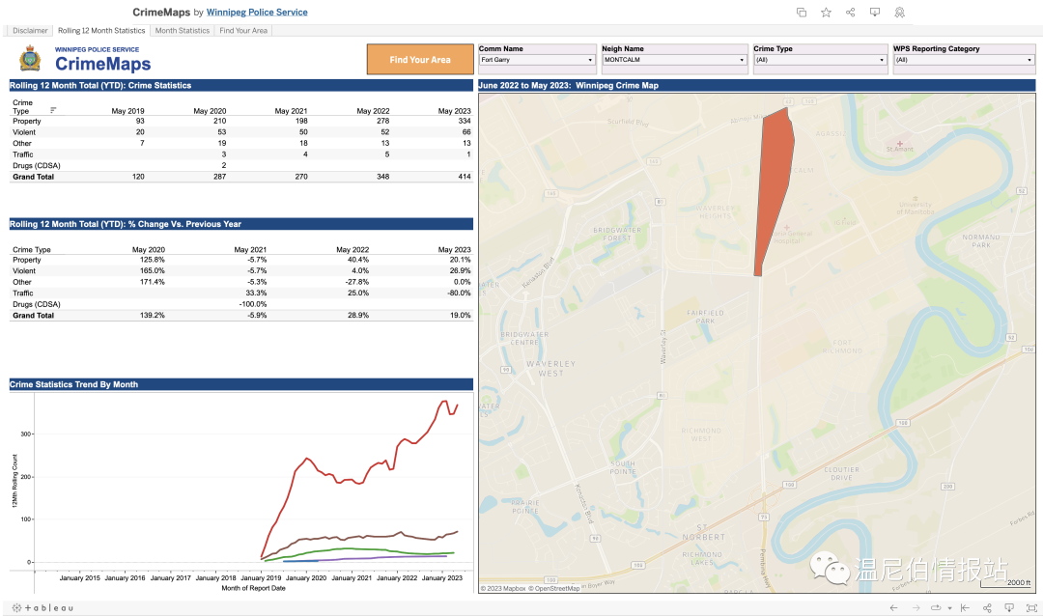Click the undo arrow in bottom toolbar

pos(892,607)
